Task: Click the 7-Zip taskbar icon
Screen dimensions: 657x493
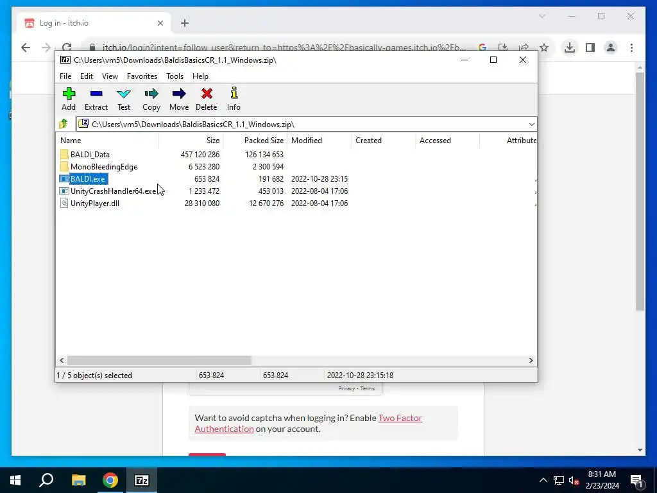Action: tap(141, 480)
